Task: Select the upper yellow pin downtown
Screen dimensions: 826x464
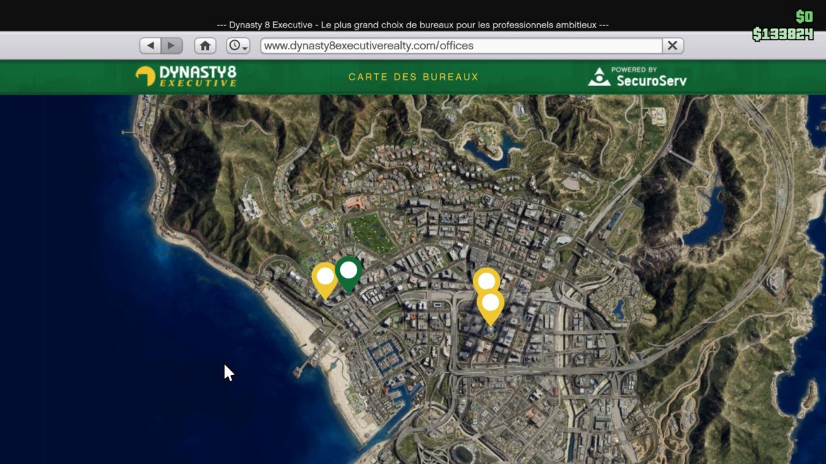Action: pos(486,281)
